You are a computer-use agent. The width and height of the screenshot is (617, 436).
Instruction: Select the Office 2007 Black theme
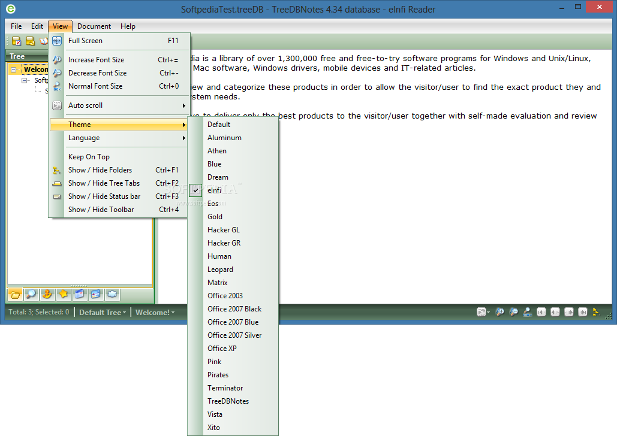233,309
